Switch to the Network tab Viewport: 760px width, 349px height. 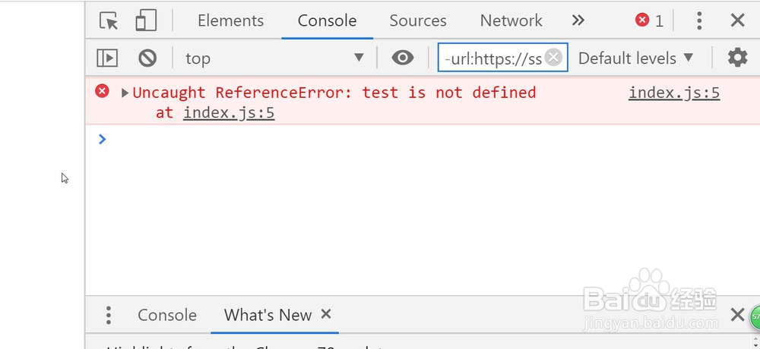(511, 20)
